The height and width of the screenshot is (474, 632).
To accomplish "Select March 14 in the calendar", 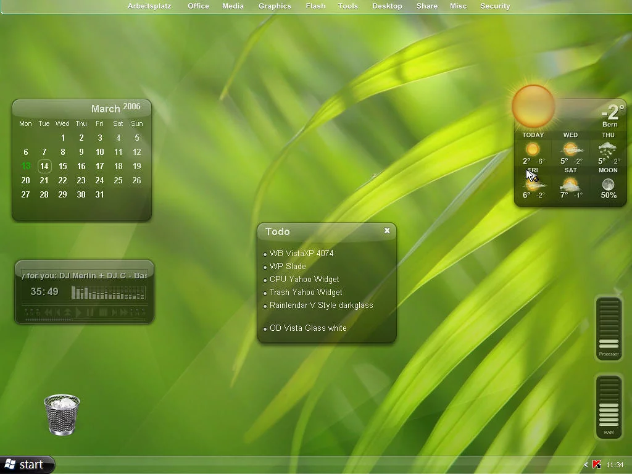I will click(44, 166).
